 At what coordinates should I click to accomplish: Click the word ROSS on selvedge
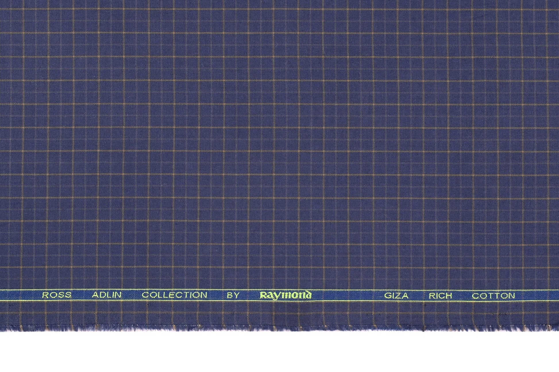[57, 295]
